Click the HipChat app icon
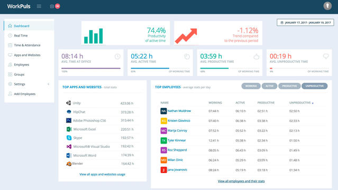The image size is (338, 190). point(69,112)
